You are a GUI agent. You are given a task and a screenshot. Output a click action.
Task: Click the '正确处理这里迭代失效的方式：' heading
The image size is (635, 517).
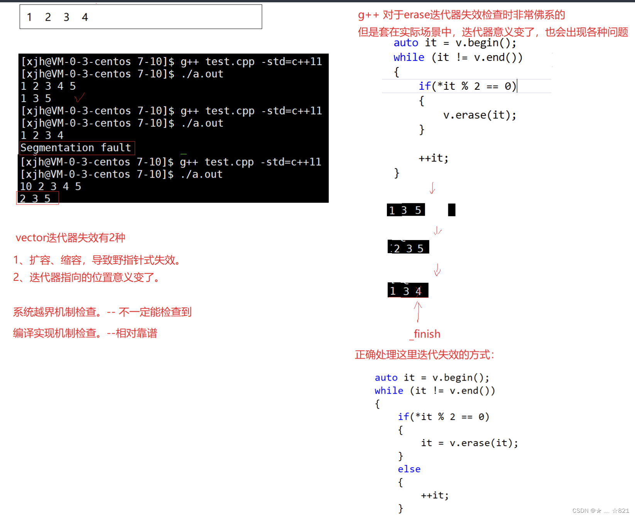pos(425,355)
